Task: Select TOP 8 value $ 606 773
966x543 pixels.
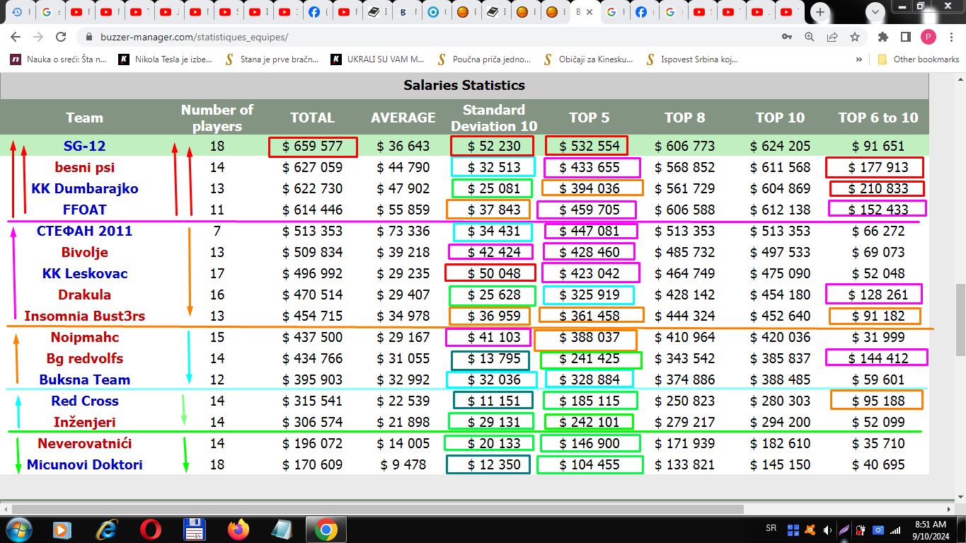Action: point(684,147)
